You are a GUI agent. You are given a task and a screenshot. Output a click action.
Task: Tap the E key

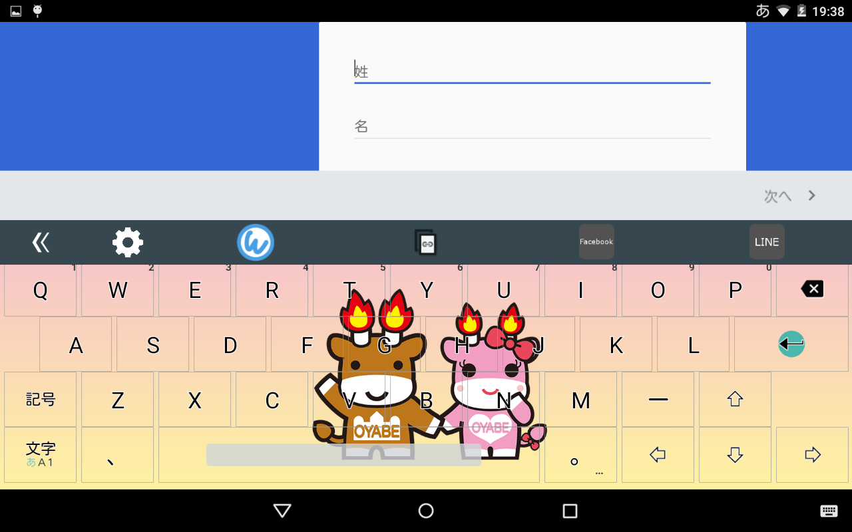[x=194, y=289]
